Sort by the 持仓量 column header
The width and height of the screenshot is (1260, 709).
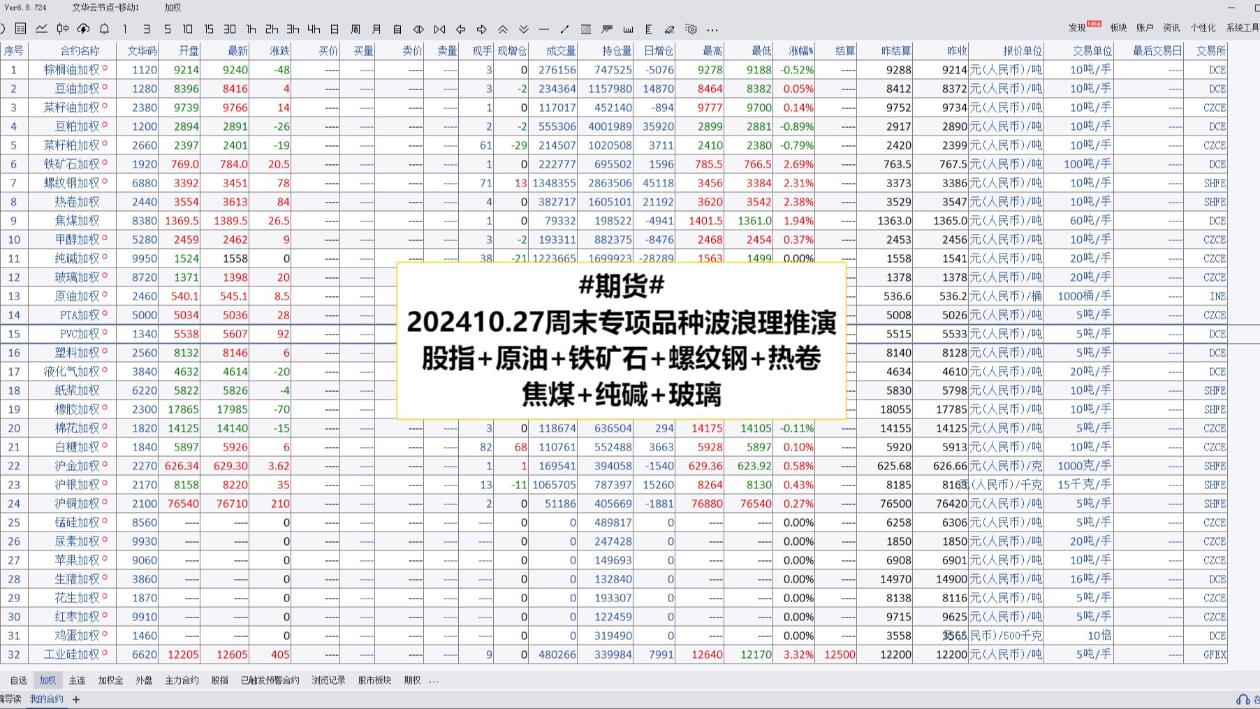pyautogui.click(x=617, y=50)
